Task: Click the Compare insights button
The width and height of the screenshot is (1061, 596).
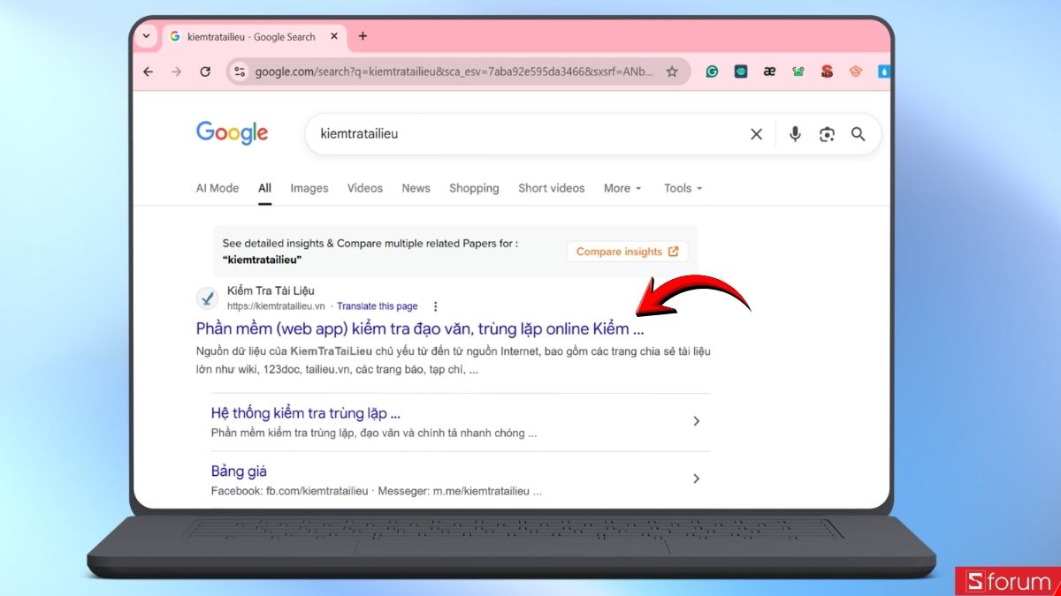Action: pyautogui.click(x=627, y=252)
